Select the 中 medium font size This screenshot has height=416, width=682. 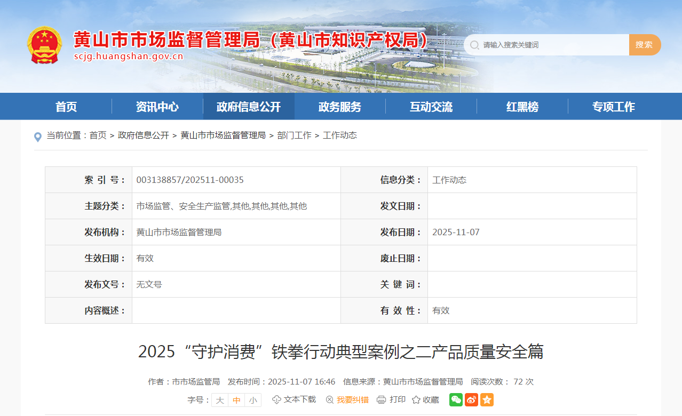coord(236,399)
